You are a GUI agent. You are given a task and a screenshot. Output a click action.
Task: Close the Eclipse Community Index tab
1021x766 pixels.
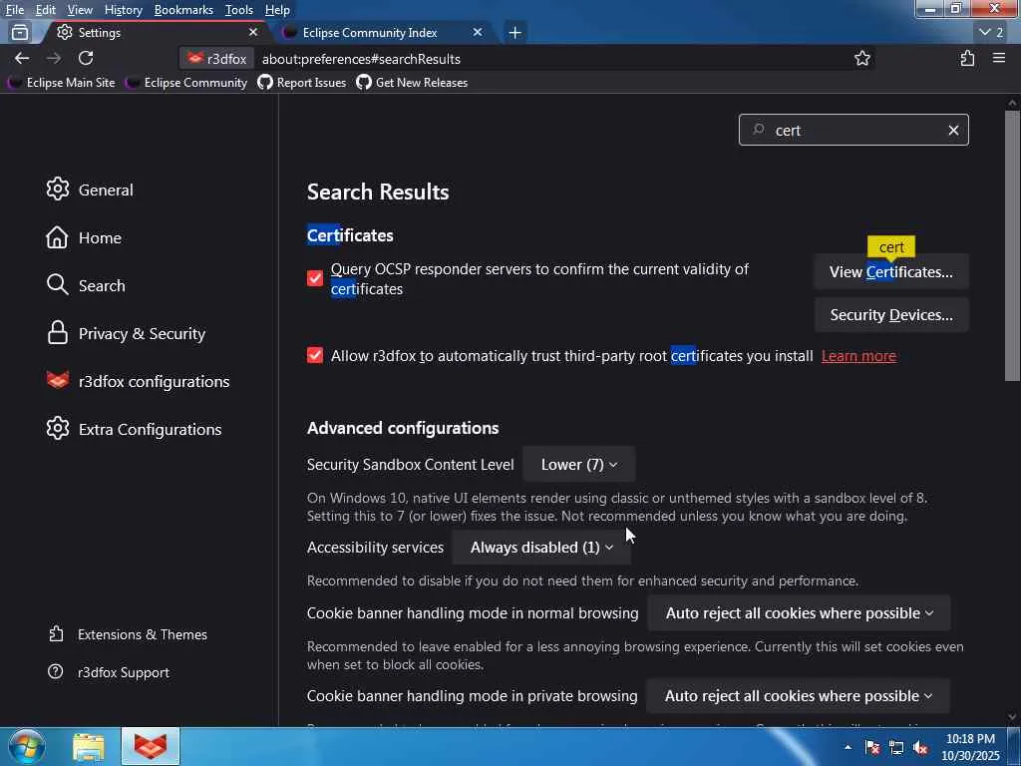pos(478,32)
